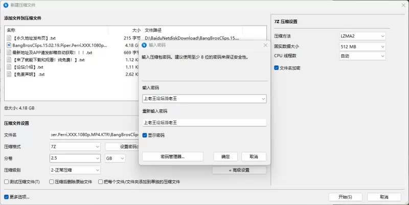Close the 输入密码 dialog
The width and height of the screenshot is (409, 205).
pyautogui.click(x=265, y=45)
